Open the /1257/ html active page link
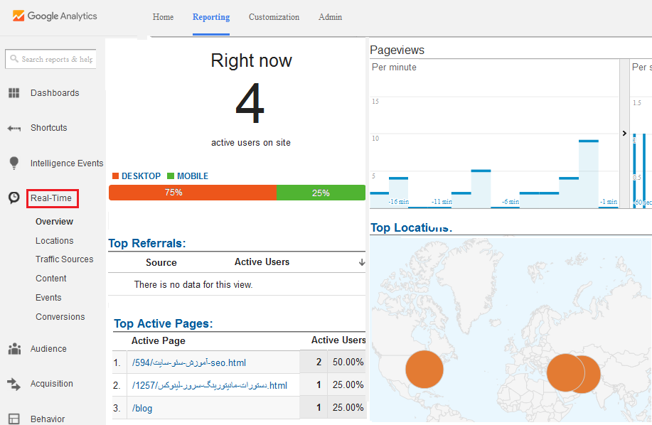 210,385
